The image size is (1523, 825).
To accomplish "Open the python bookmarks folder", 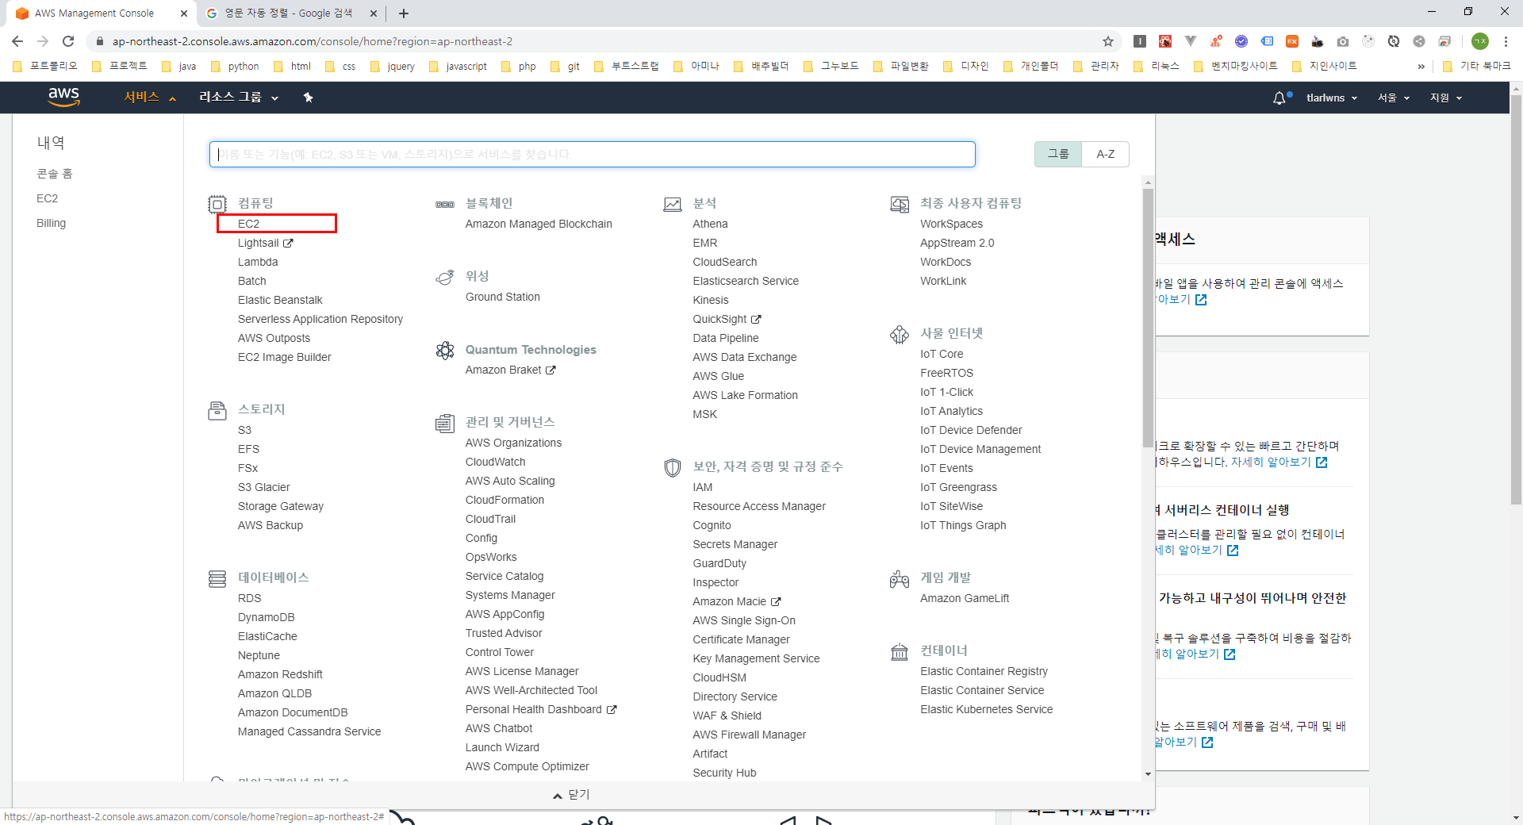I will (235, 67).
